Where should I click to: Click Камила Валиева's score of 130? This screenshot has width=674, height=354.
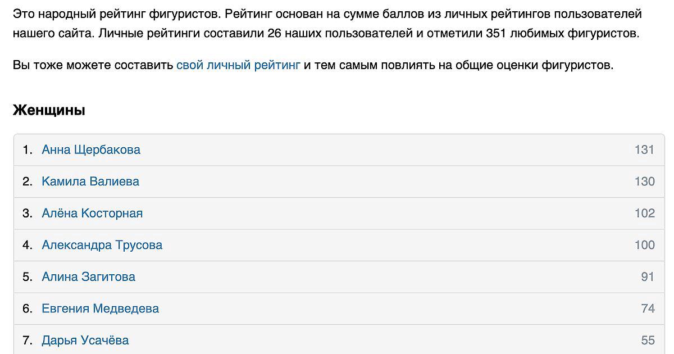tap(644, 181)
